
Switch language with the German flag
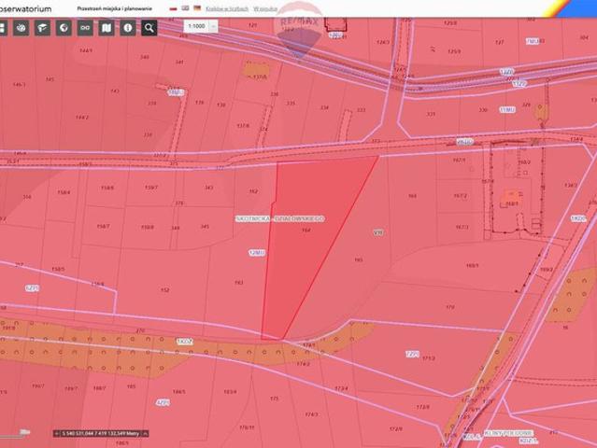[197, 7]
